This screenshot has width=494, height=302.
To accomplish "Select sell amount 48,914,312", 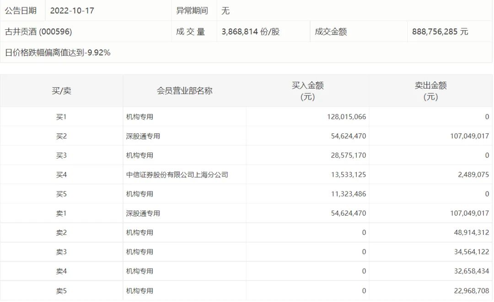I will pyautogui.click(x=472, y=233).
